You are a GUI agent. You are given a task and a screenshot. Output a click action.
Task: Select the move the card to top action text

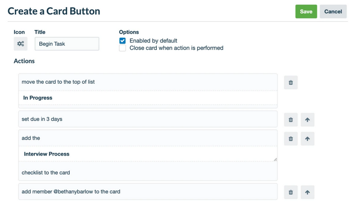pos(58,82)
